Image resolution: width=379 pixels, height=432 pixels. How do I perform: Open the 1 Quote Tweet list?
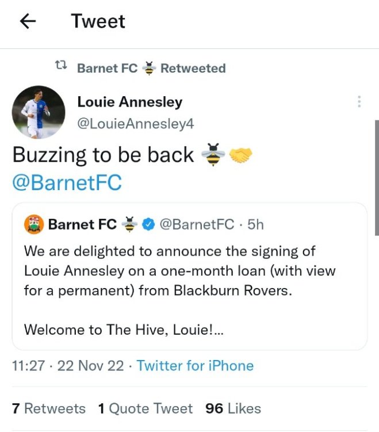146,408
